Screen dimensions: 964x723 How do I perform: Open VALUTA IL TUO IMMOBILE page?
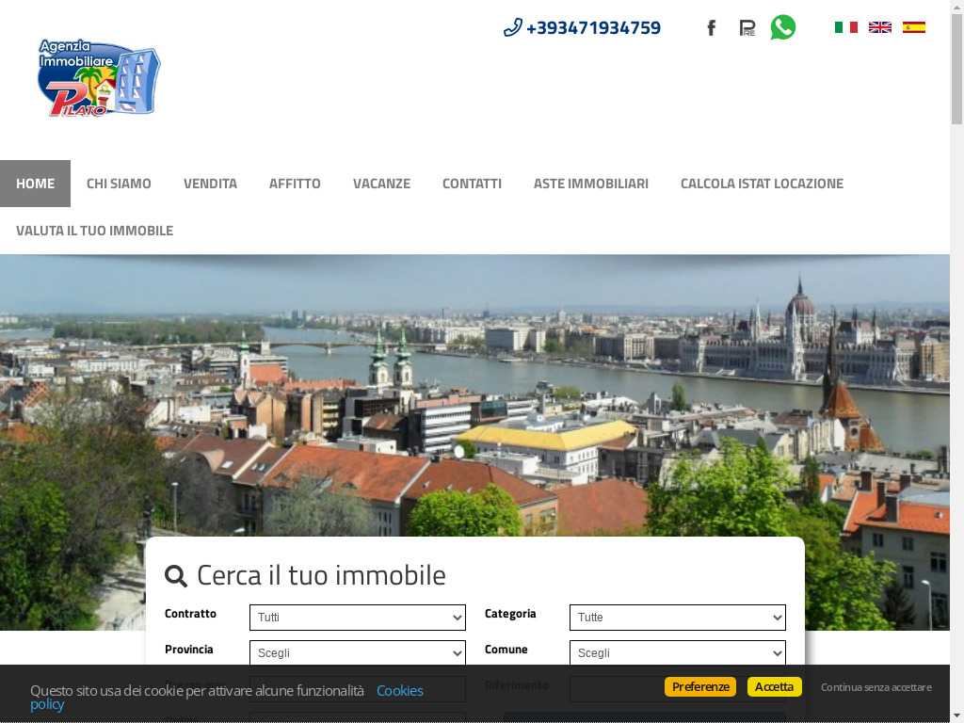pyautogui.click(x=95, y=231)
